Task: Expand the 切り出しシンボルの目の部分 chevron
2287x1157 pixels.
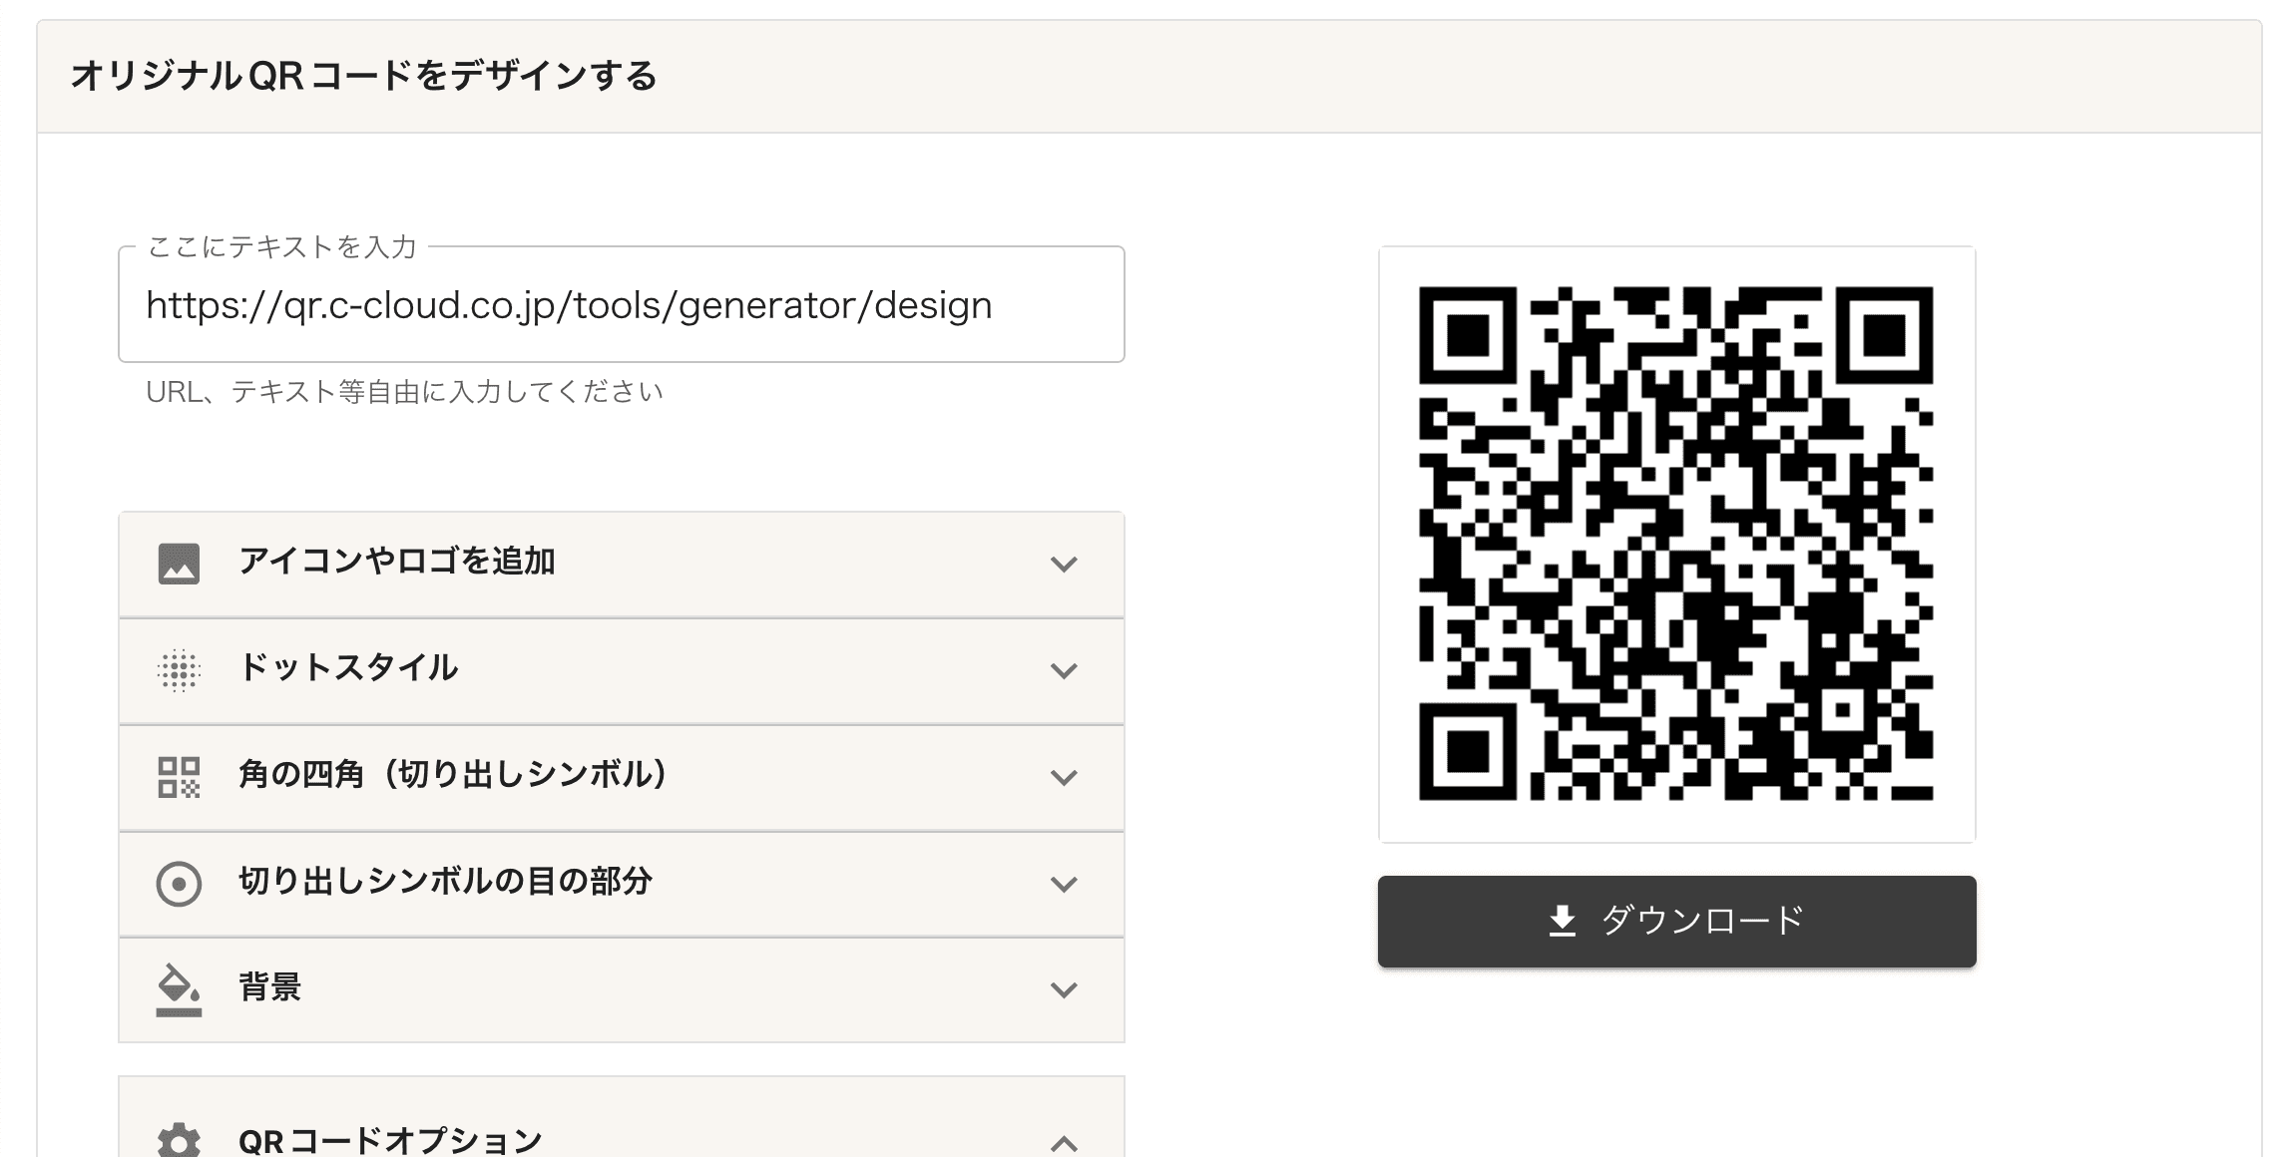Action: pyautogui.click(x=1064, y=885)
